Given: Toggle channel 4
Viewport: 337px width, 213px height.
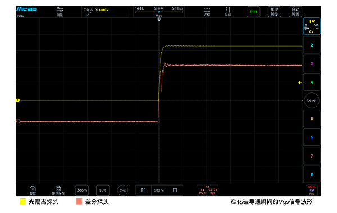Looking at the screenshot, I should (x=312, y=82).
